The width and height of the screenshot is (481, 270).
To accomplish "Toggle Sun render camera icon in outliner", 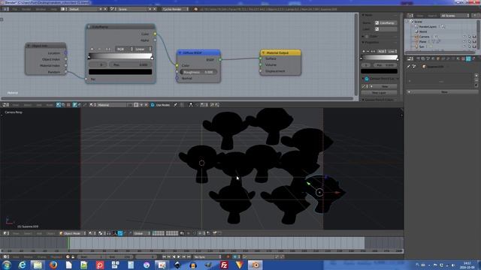I will 474,46.
